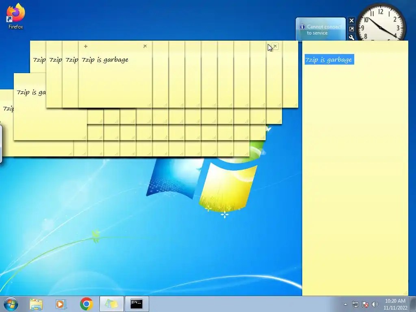Delete the front sticky note reading '7zip is garbage'

point(145,46)
